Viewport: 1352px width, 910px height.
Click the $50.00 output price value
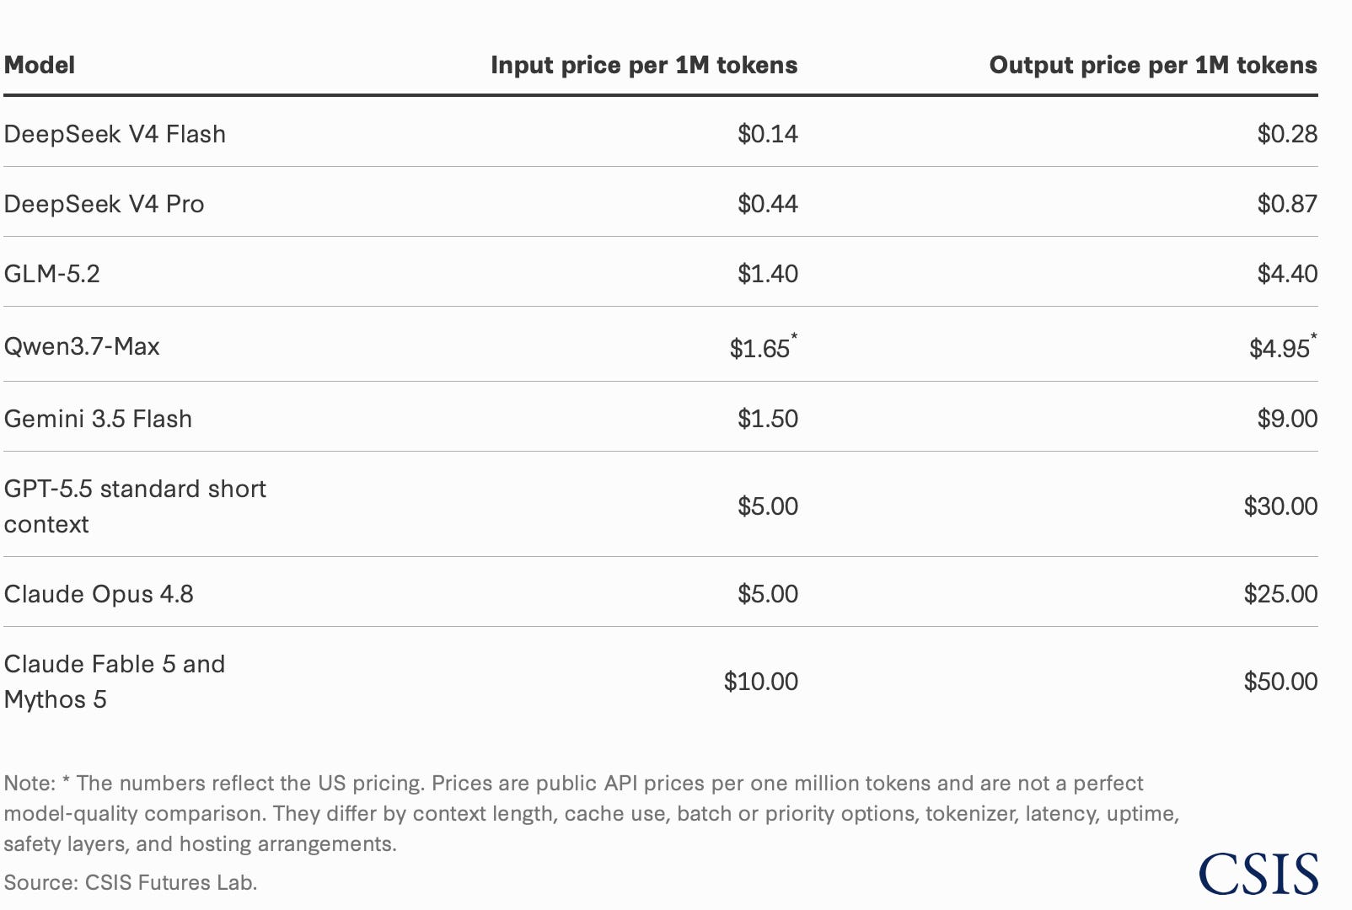pyautogui.click(x=1280, y=682)
